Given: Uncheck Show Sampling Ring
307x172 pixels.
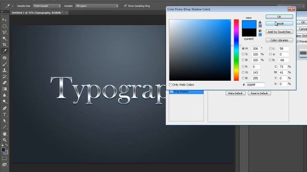Looking at the screenshot, I should tap(125, 6).
